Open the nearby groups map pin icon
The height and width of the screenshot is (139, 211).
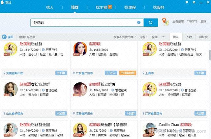pyautogui.click(x=165, y=22)
